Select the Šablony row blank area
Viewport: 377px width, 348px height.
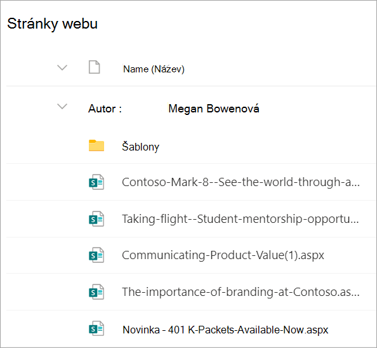click(x=265, y=146)
